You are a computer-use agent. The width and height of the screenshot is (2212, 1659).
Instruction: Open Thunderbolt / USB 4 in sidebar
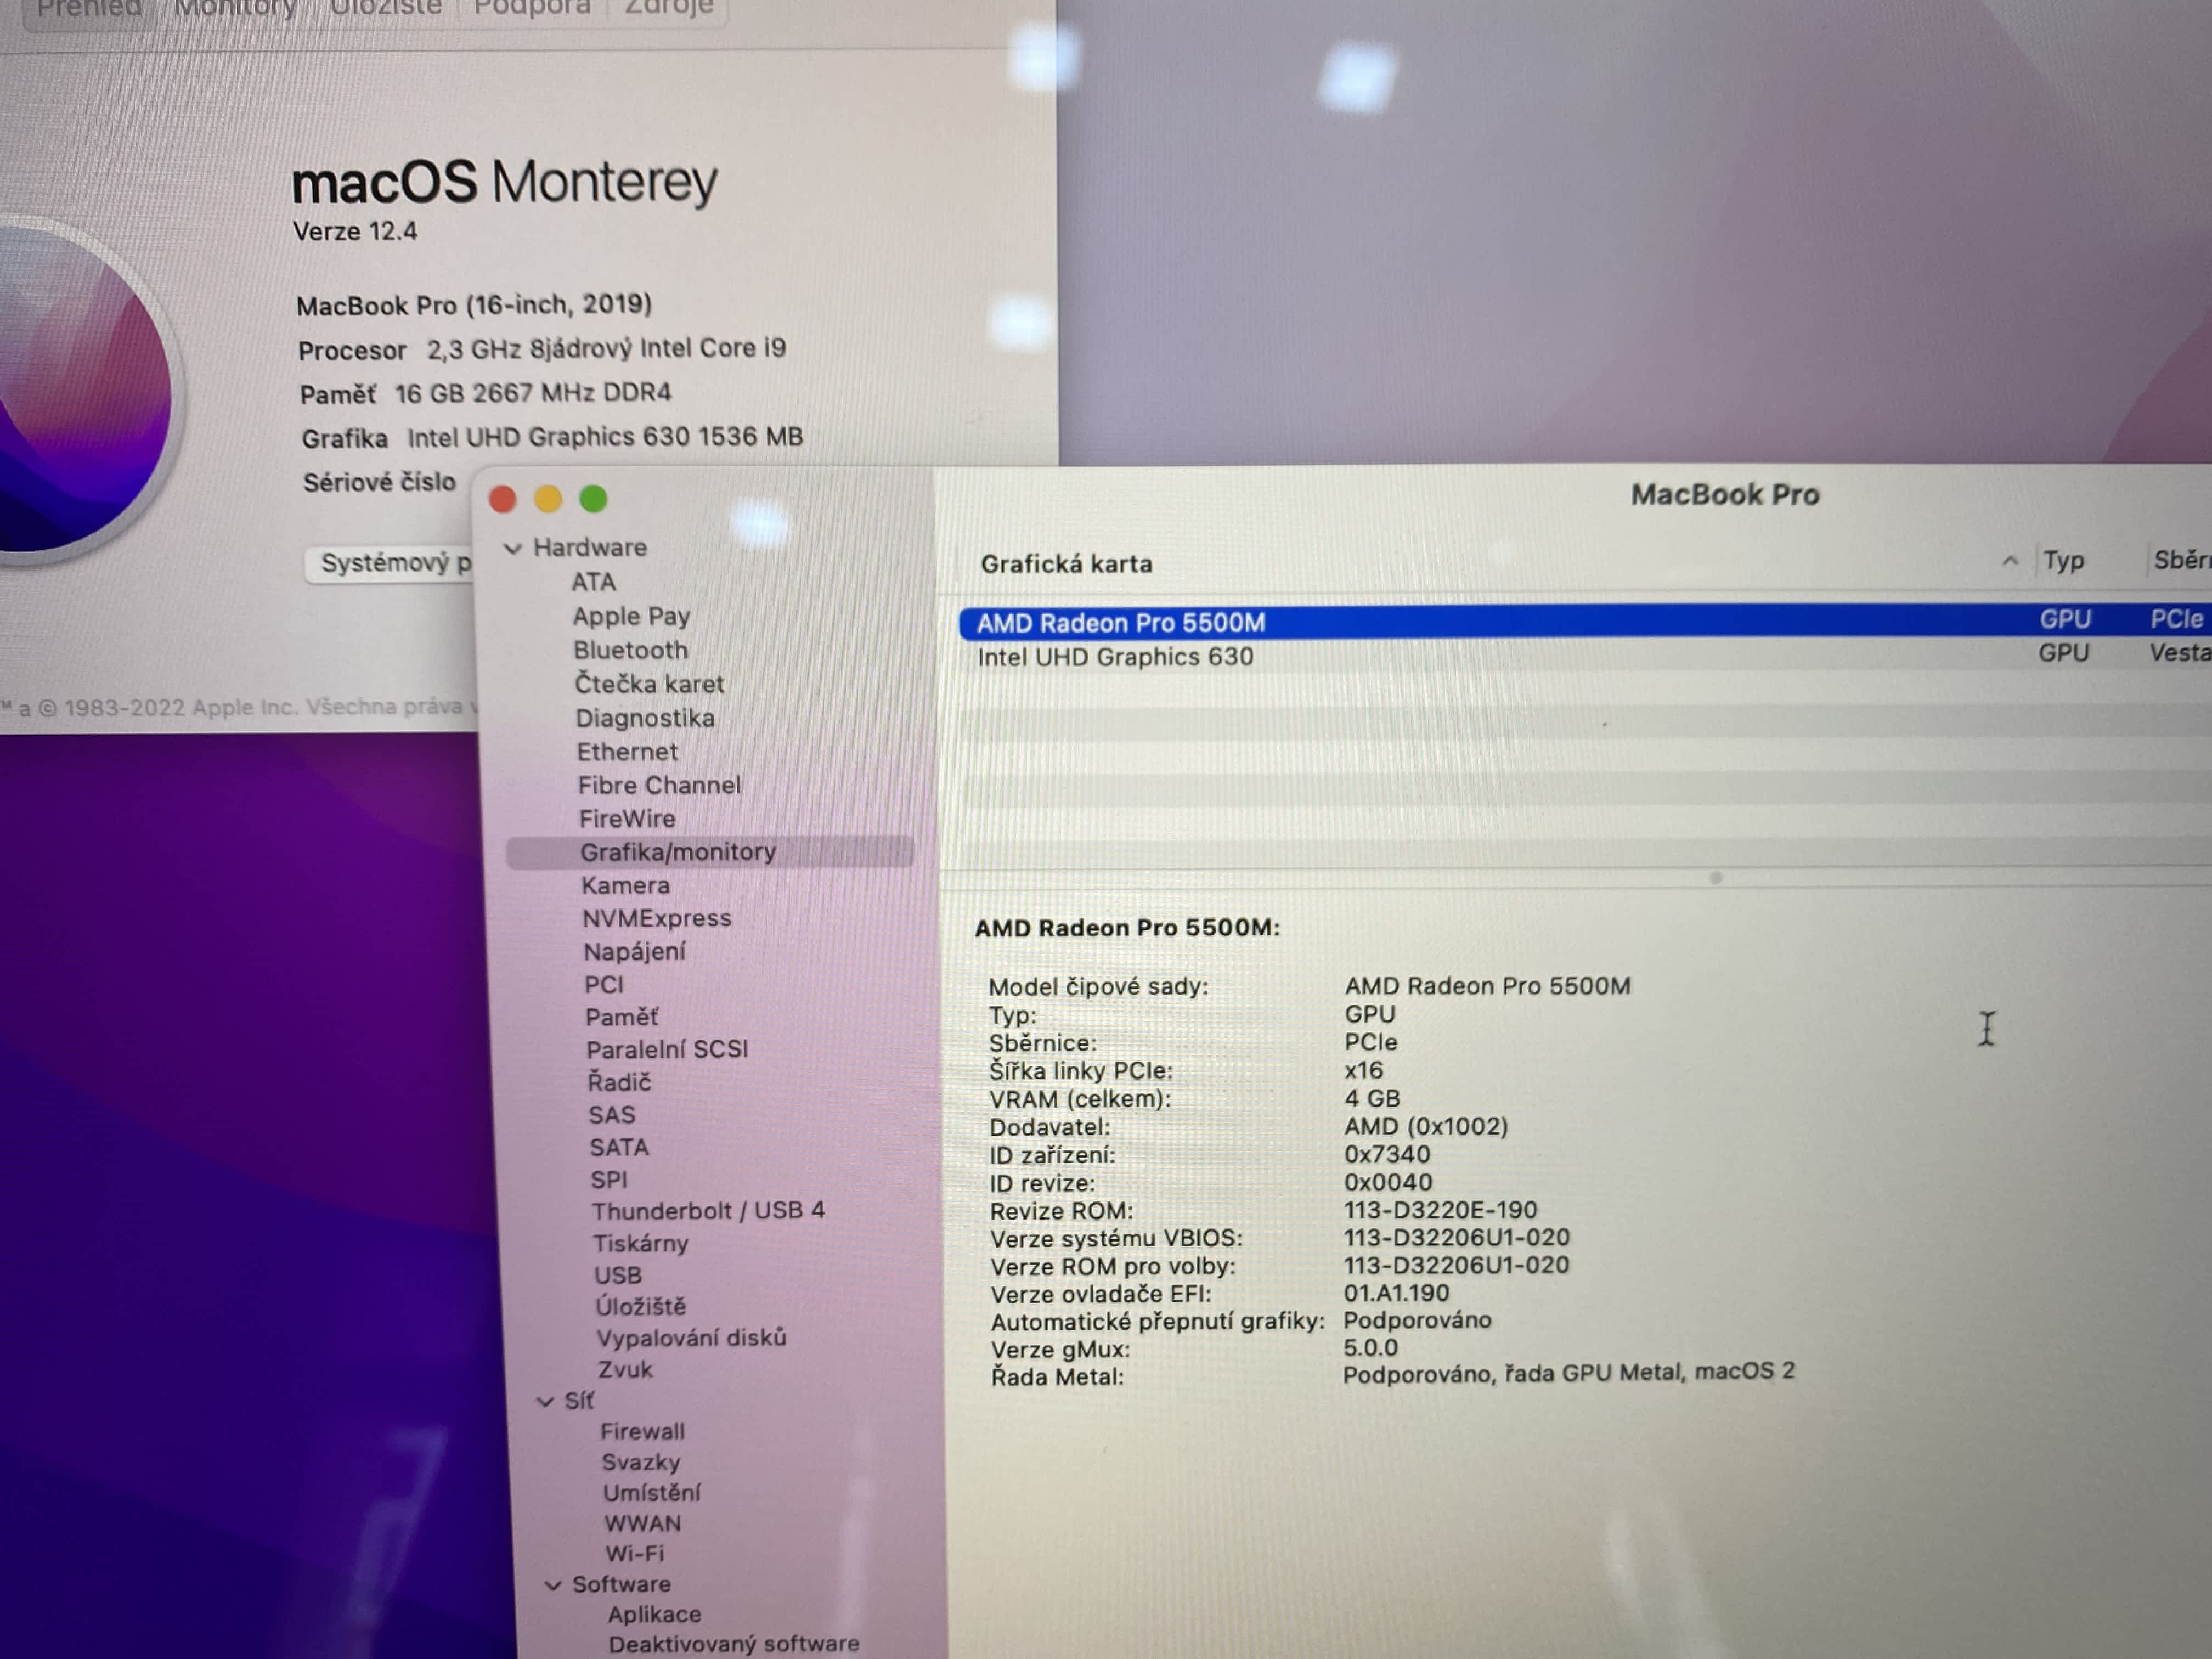tap(708, 1211)
